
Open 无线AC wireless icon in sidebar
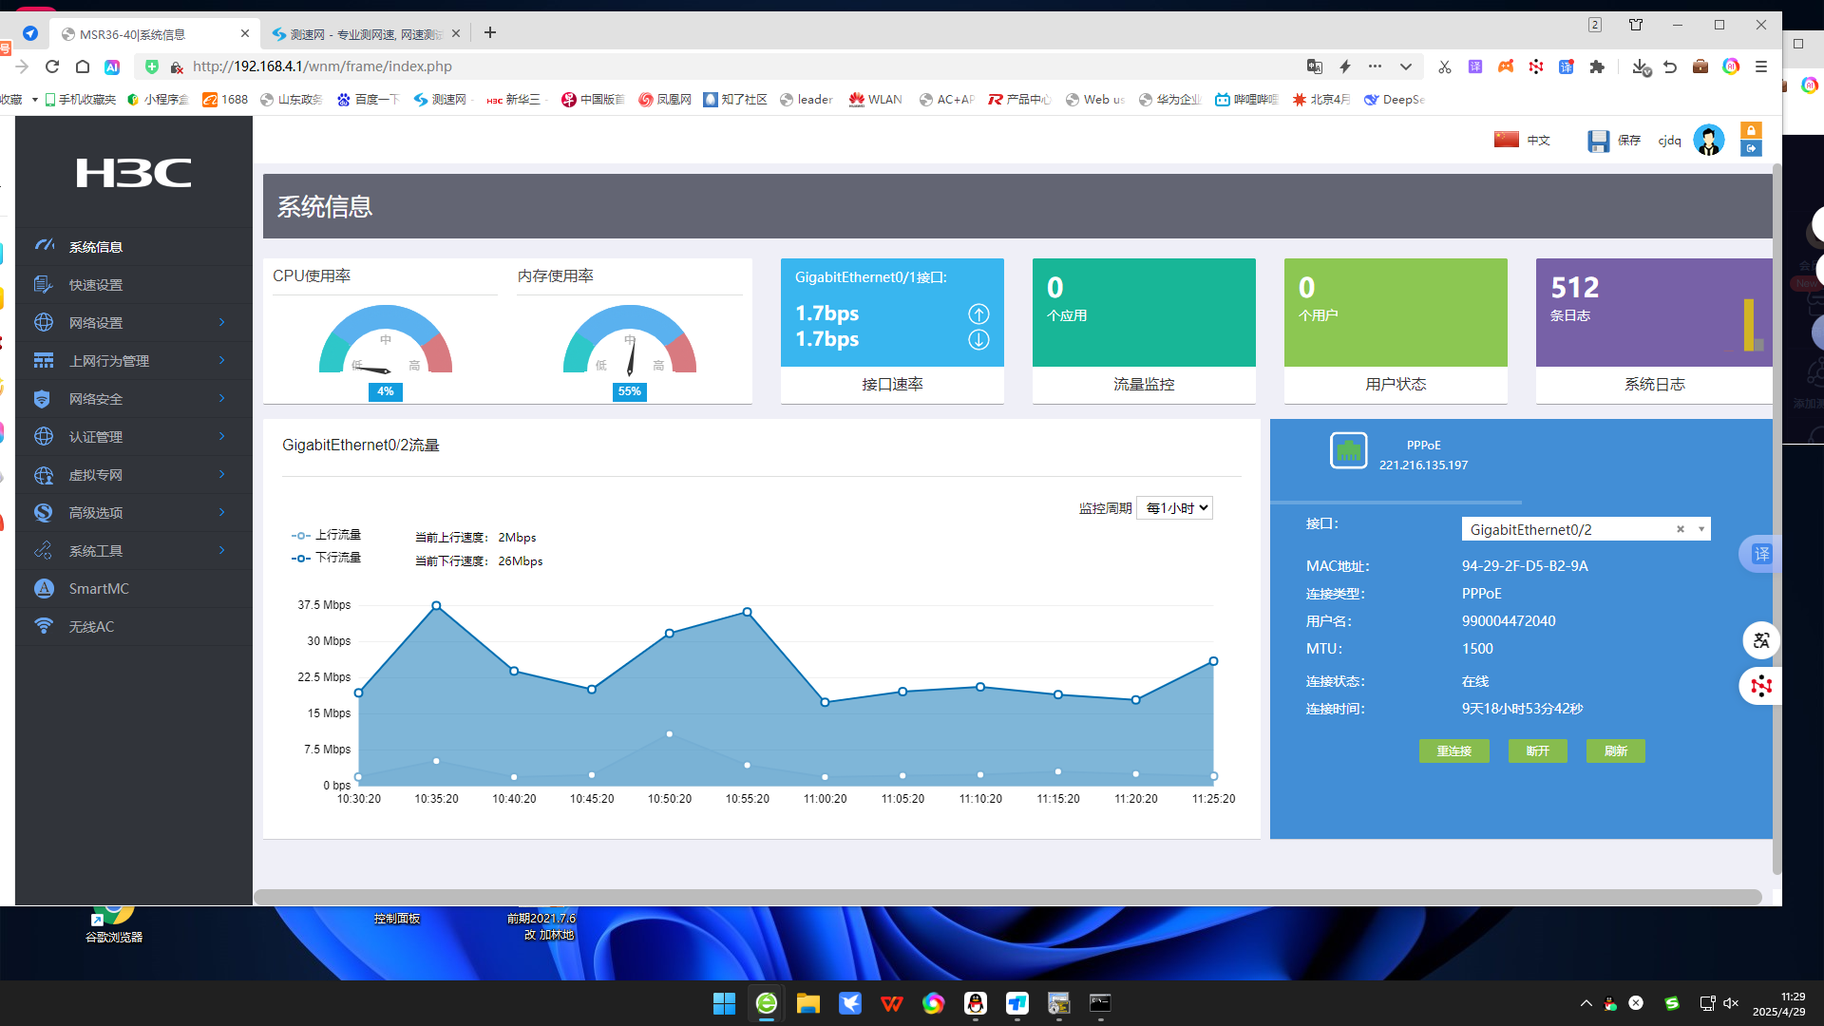tap(44, 626)
